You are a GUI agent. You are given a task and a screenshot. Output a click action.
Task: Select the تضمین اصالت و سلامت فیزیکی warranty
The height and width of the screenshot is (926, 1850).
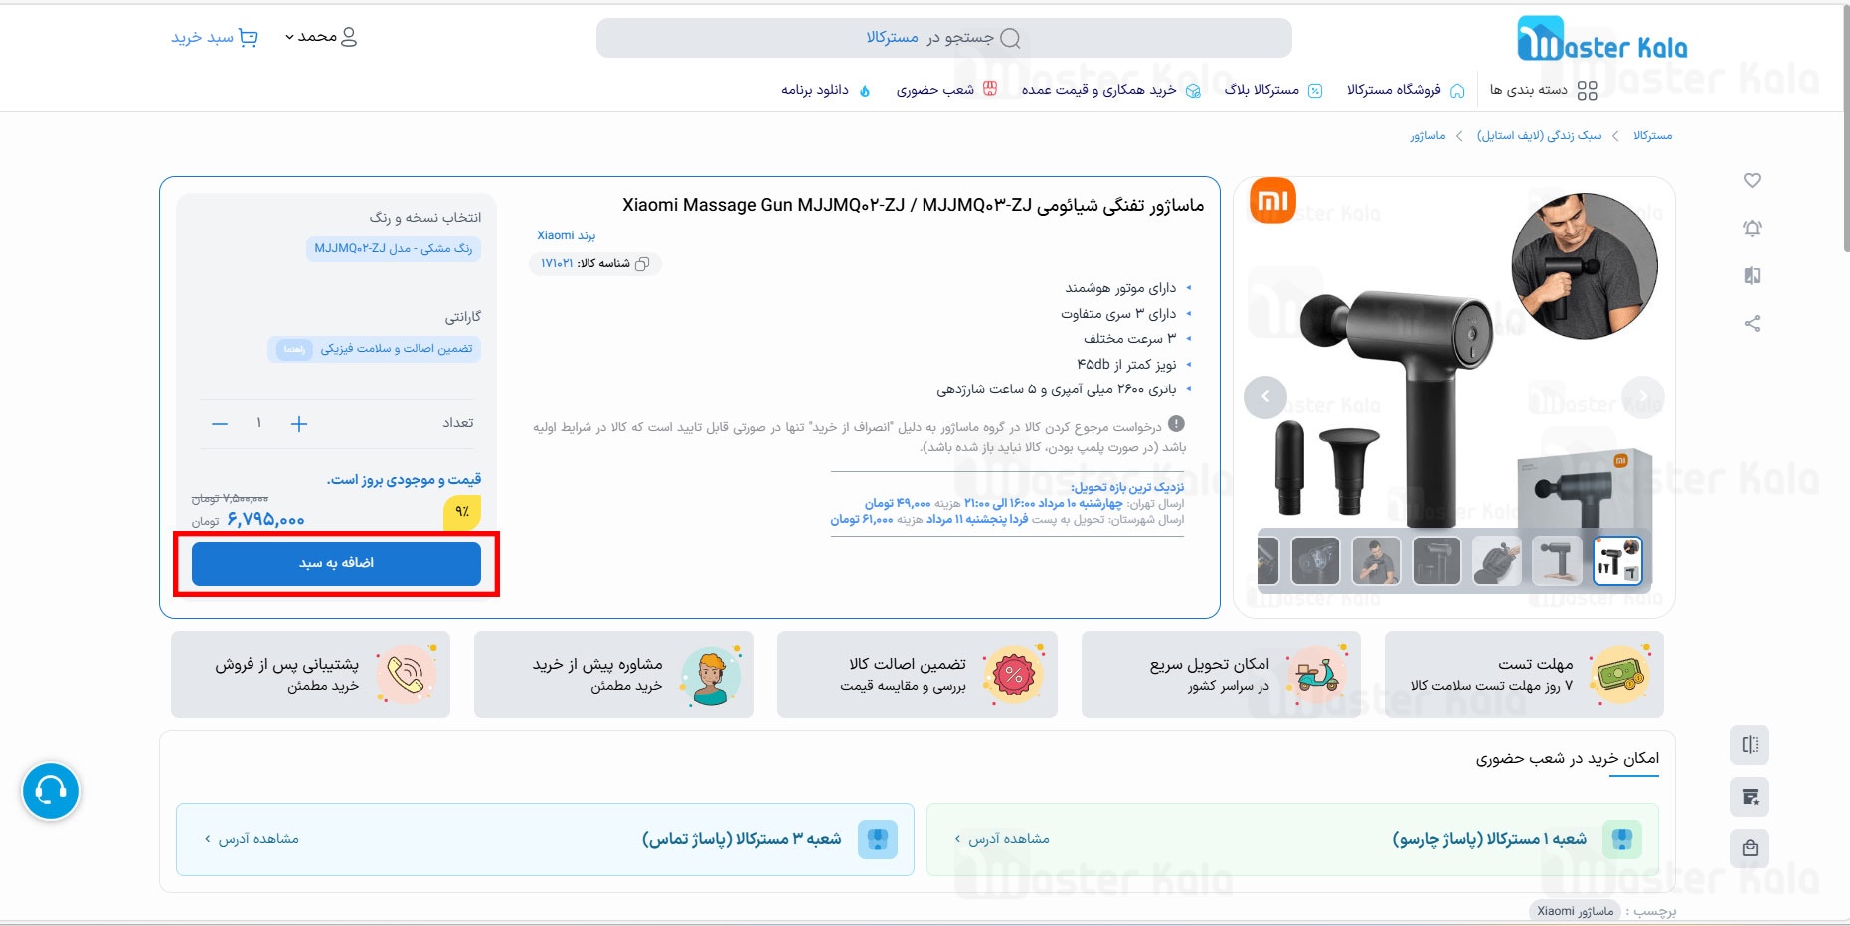[x=374, y=349]
